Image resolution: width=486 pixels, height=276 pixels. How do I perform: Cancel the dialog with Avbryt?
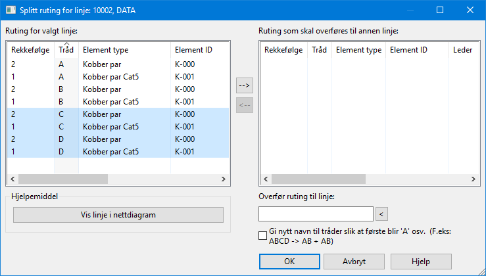(354, 262)
